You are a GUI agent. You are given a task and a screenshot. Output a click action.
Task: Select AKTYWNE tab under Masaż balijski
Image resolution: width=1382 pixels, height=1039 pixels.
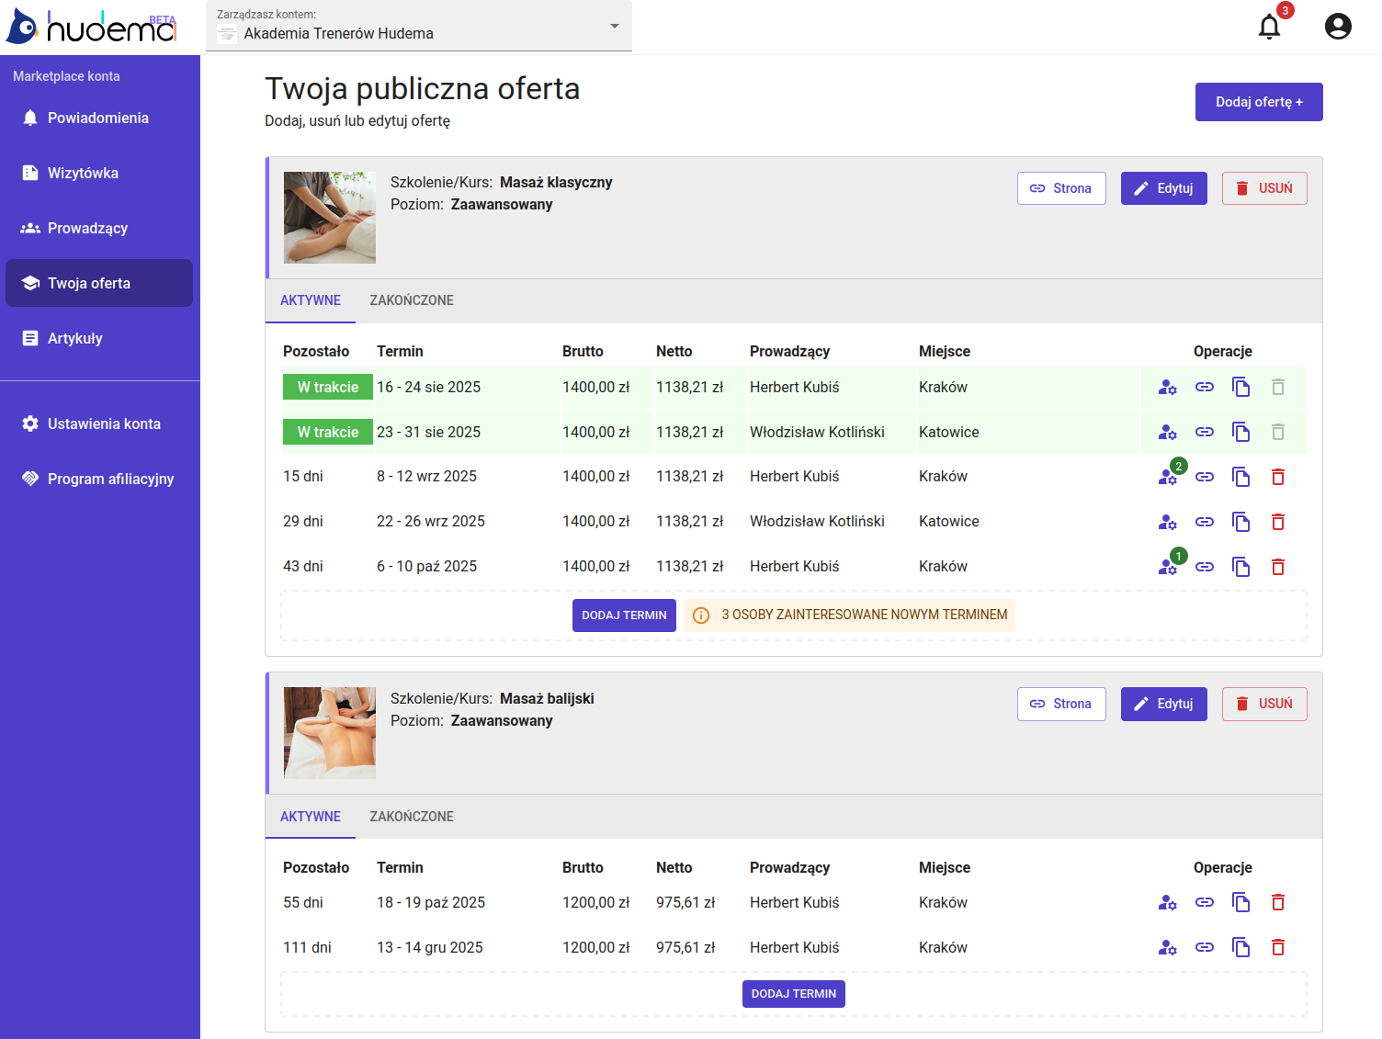coord(310,817)
